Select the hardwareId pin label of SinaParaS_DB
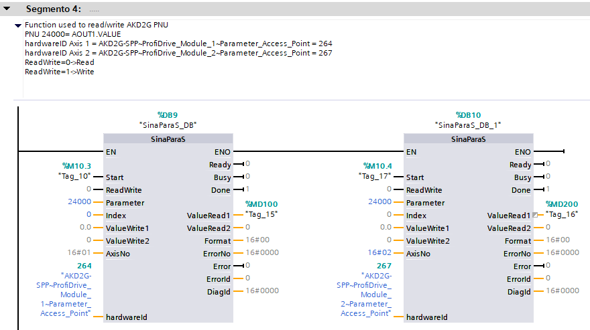Viewport: 590px width, 330px height. coord(127,317)
